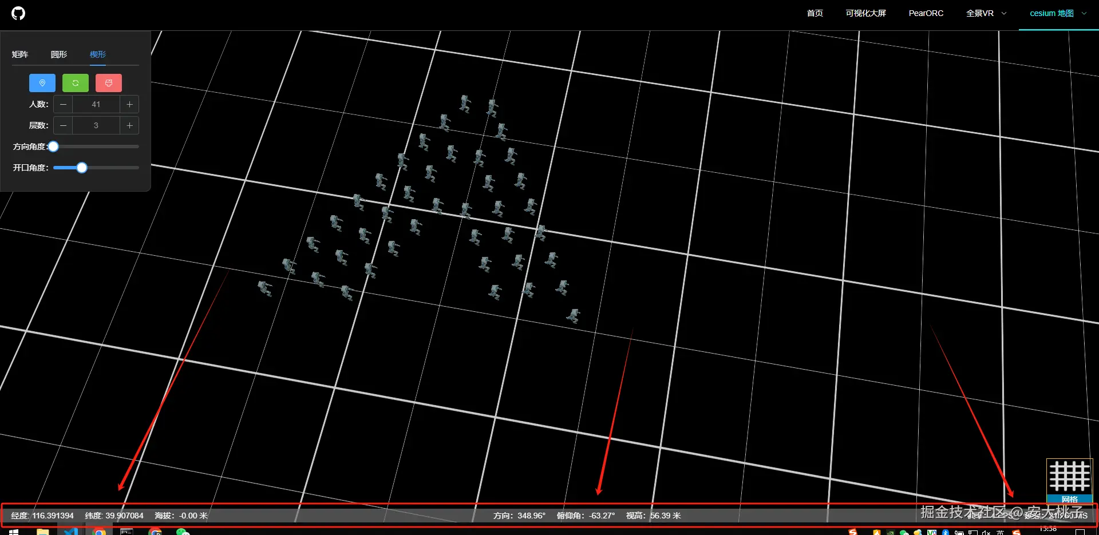Click the 方向角度 slider handle
The image size is (1099, 535).
[x=53, y=146]
